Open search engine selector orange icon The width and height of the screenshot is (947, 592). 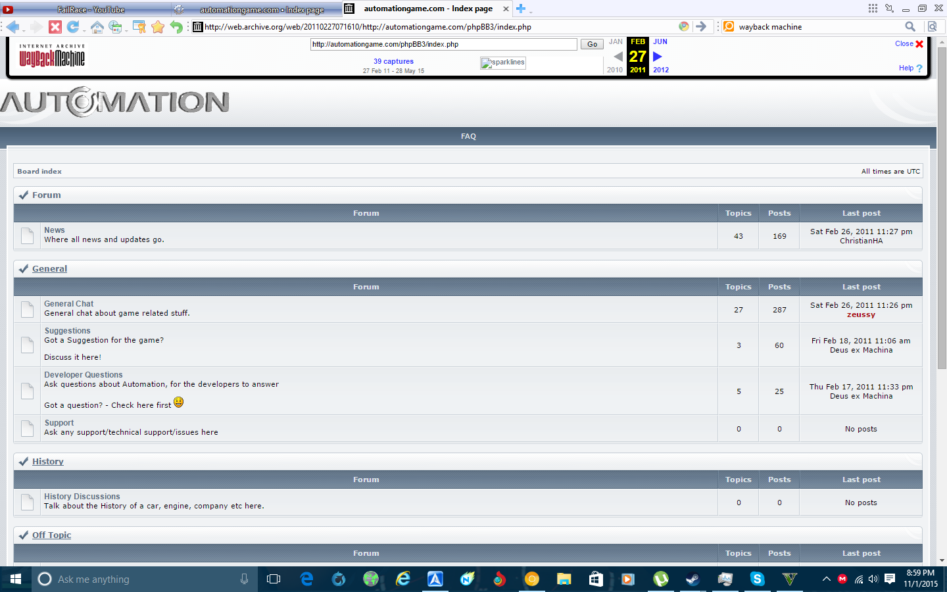coord(729,26)
